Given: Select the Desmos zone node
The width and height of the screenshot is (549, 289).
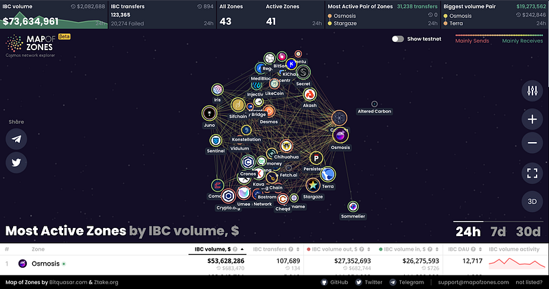Looking at the screenshot, I should tap(269, 112).
